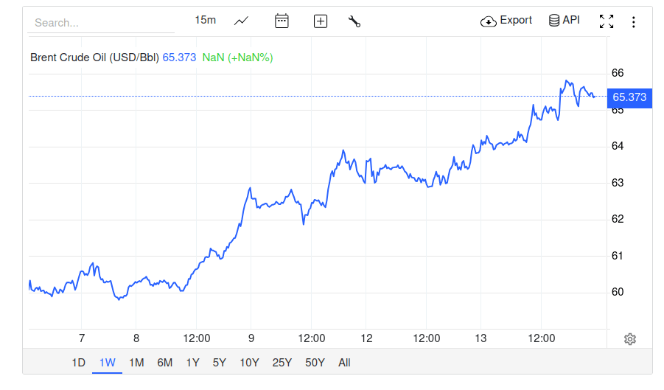Viewport: 664px width, 390px height.
Task: Open the calendar date range picker
Action: [x=282, y=21]
